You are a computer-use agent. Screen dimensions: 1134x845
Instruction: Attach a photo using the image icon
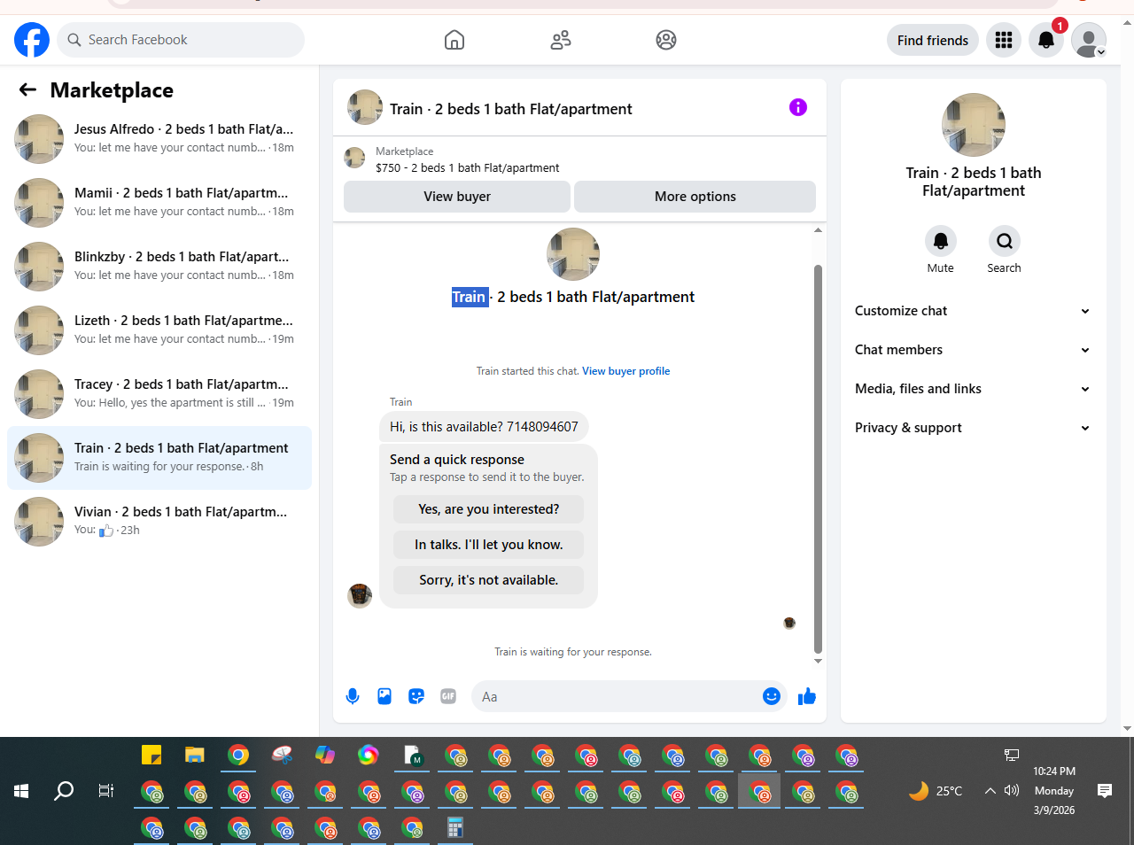click(384, 696)
